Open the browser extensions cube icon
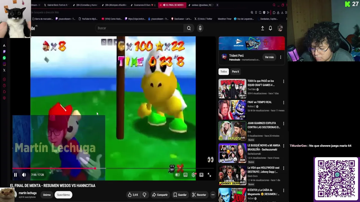The image size is (360, 202). 274,12
